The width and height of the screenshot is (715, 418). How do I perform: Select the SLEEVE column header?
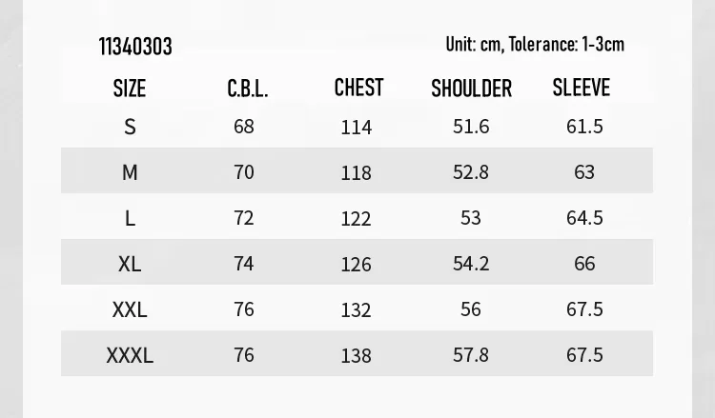[581, 88]
